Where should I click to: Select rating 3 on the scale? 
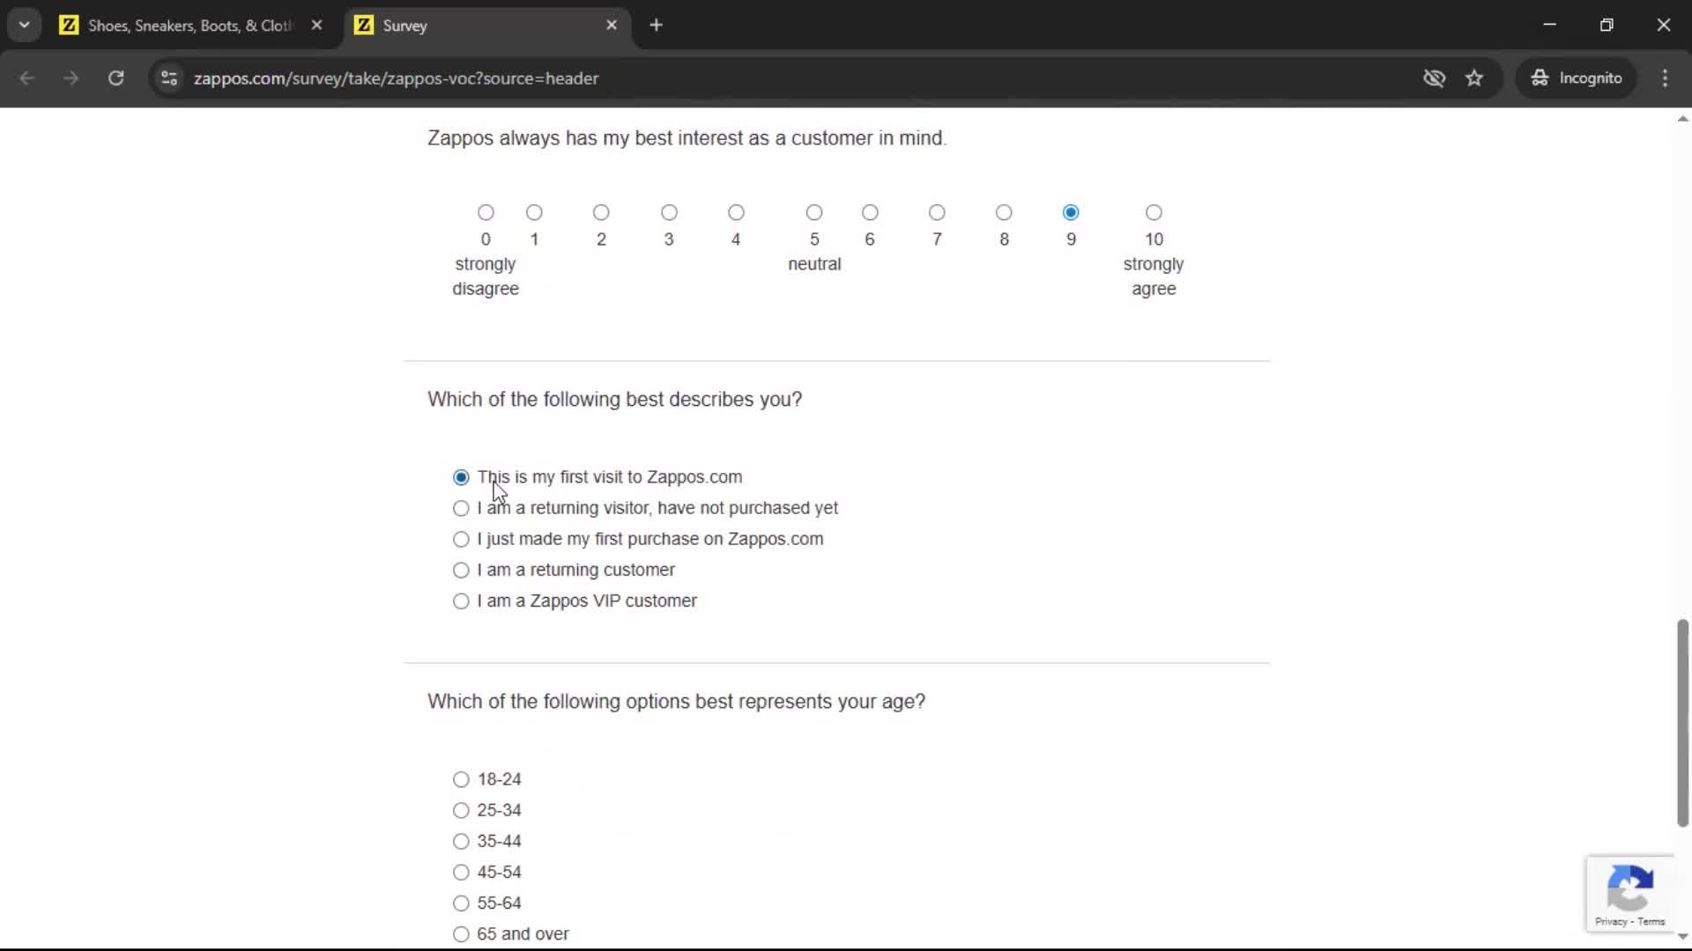(669, 212)
